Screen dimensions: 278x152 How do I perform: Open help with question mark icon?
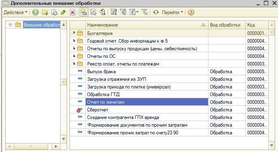[191, 12]
